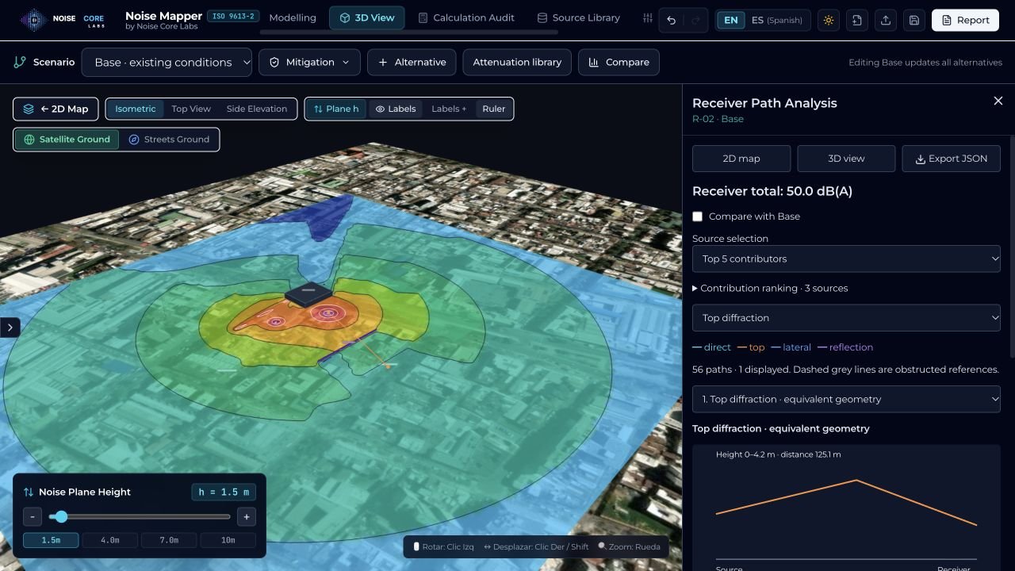This screenshot has width=1015, height=571.
Task: Toggle the Plane h control
Action: tap(336, 109)
